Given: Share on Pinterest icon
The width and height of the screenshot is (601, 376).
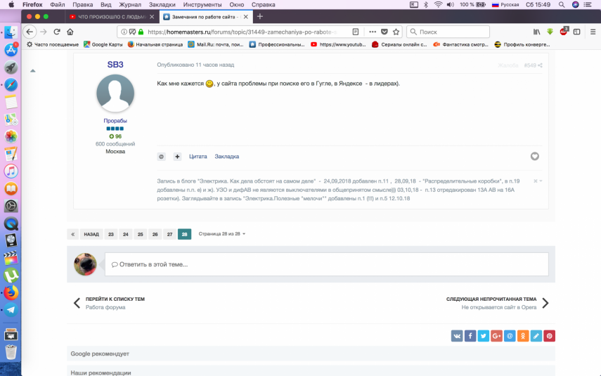Looking at the screenshot, I should click(549, 336).
